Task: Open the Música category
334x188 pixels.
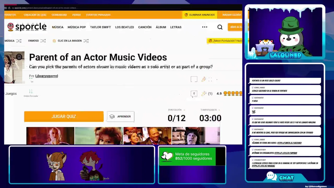Action: pos(58,27)
